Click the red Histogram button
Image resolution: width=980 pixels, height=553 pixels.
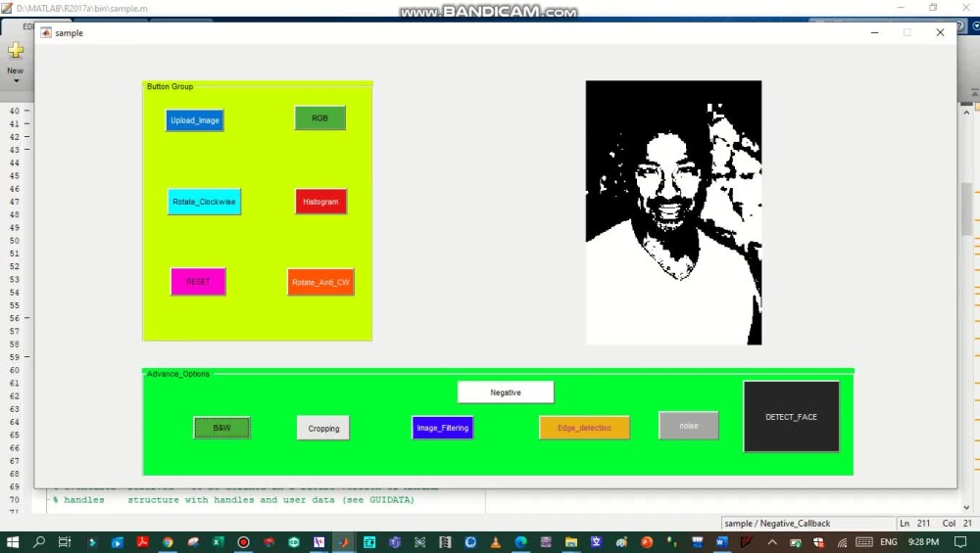click(320, 202)
